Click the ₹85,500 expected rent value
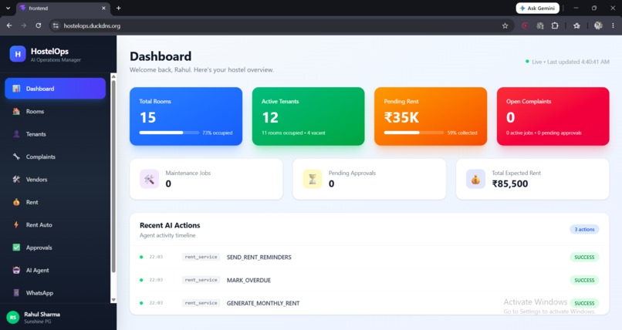 click(x=510, y=184)
